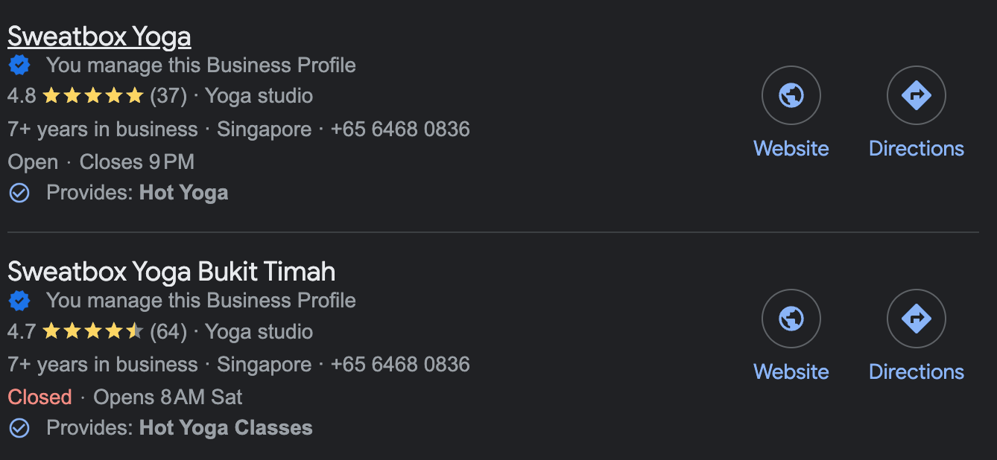Open the Sweatbox Yoga listing title

click(x=99, y=36)
